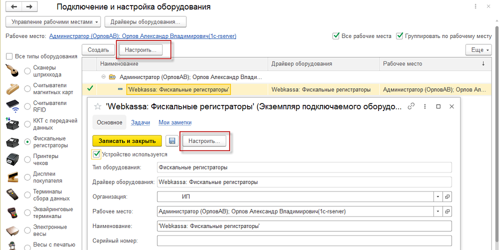Click the Драйвер оборудования field in the form
The height and width of the screenshot is (250, 500).
coord(304,182)
